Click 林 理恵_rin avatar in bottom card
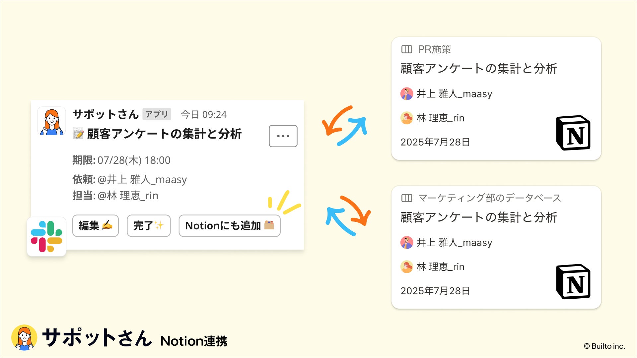 (x=407, y=267)
